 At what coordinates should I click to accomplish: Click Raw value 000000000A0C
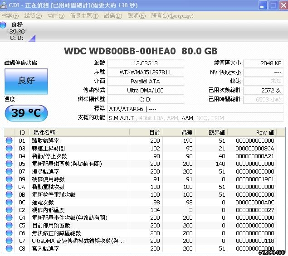click(255, 203)
